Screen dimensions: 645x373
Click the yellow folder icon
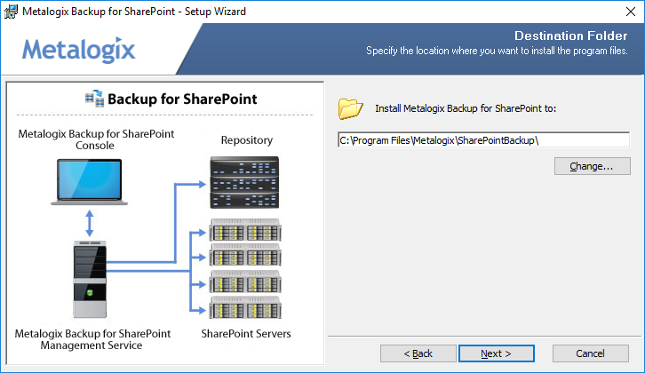tap(351, 108)
